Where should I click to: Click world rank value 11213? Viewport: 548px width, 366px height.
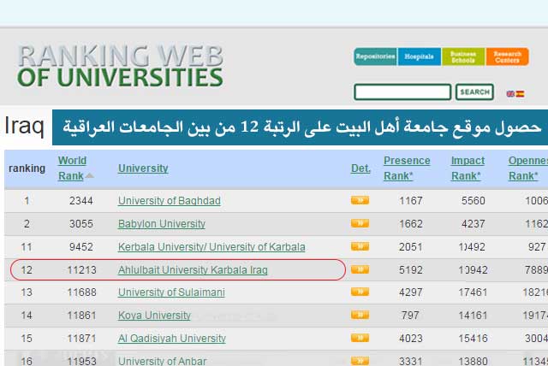(x=82, y=269)
